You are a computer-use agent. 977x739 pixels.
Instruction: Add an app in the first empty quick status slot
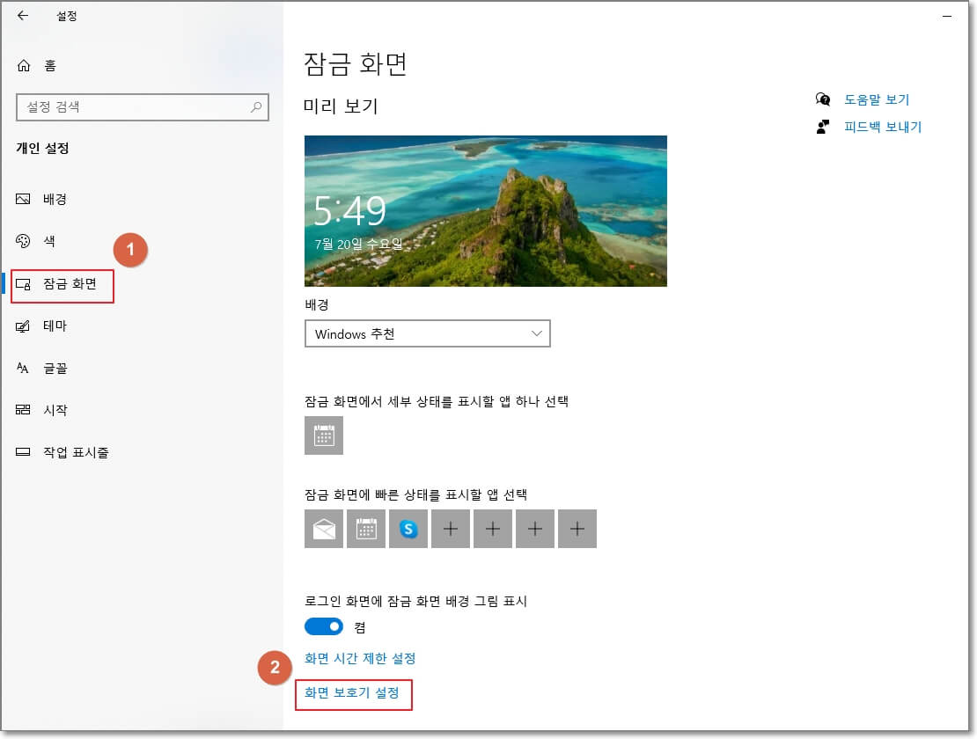[x=451, y=529]
